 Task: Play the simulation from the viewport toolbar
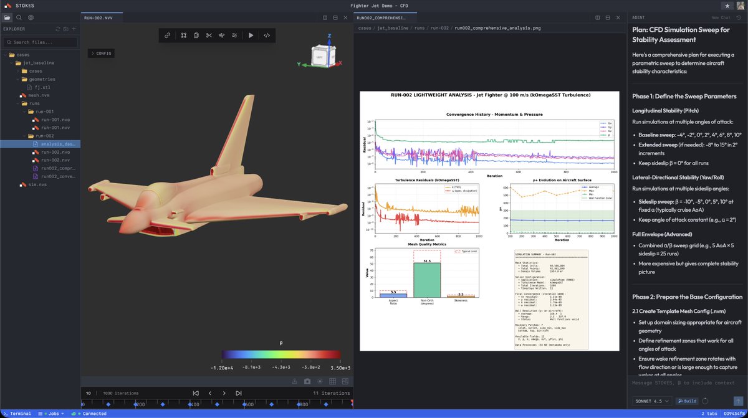coord(251,36)
